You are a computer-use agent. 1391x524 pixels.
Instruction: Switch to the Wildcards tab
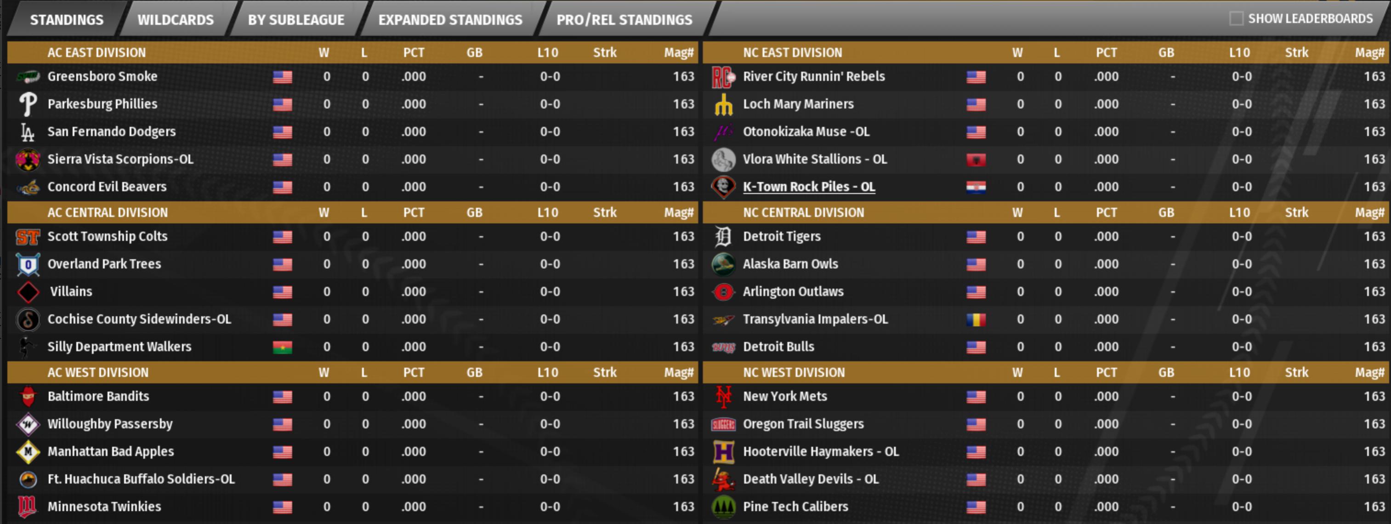pyautogui.click(x=176, y=20)
